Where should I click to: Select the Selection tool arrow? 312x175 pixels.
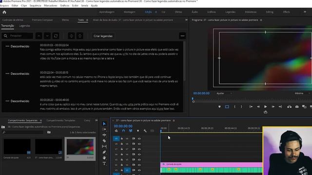click(104, 123)
